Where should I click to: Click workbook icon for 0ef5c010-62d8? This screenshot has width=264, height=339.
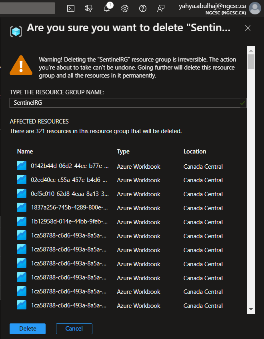click(22, 193)
